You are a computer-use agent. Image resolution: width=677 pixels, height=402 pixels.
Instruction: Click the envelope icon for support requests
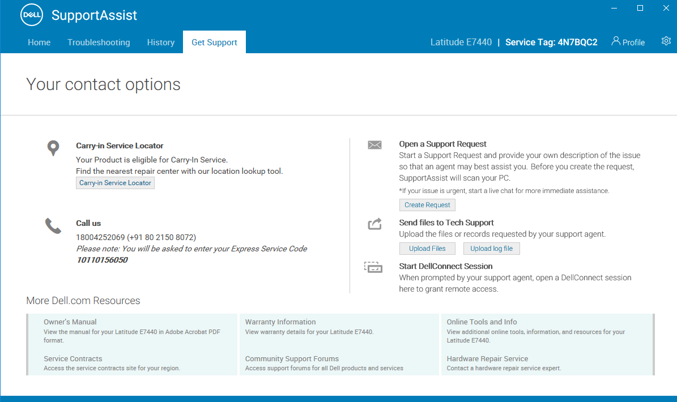(x=374, y=144)
